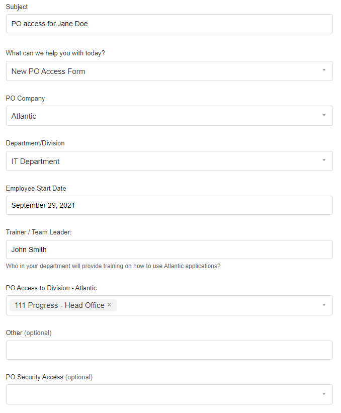341x413 pixels.
Task: Select the Trainer / Team Leader text box
Action: (x=169, y=250)
